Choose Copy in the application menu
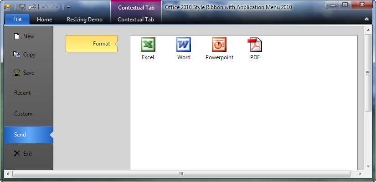Viewport: 376px width, 182px height. (x=29, y=55)
